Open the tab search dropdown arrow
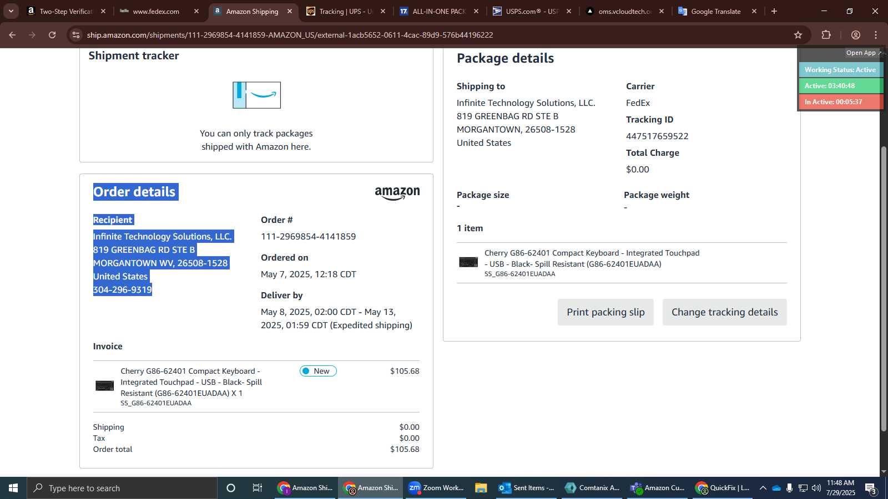The width and height of the screenshot is (888, 499). [x=11, y=11]
